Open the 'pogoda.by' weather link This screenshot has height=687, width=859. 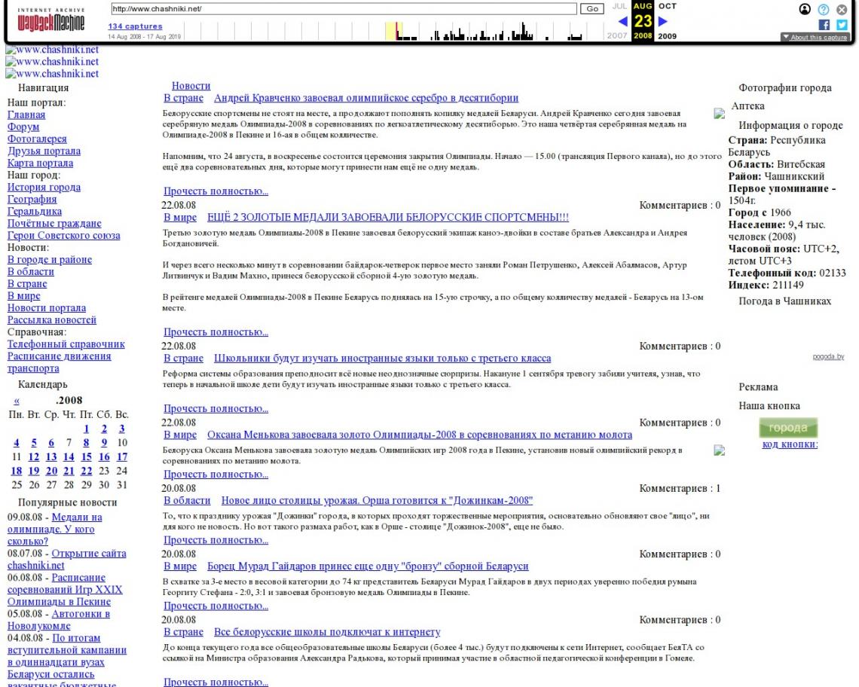tap(828, 356)
